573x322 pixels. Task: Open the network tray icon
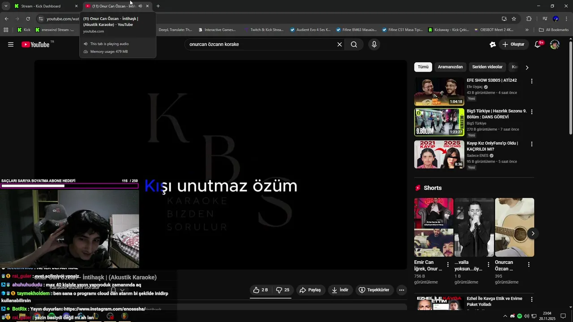pos(534,316)
